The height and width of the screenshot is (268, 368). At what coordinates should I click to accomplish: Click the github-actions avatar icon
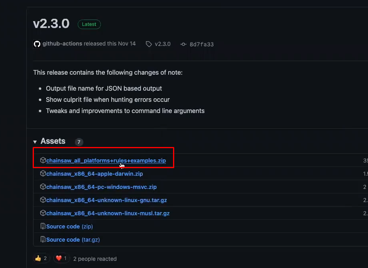37,44
